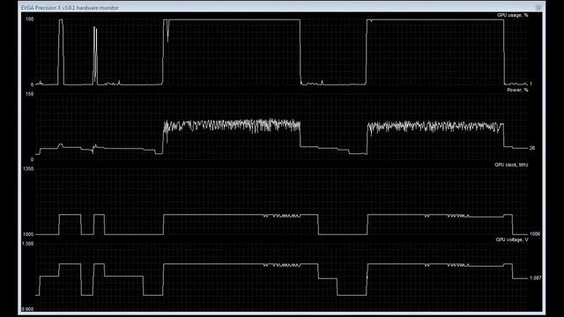Click the 1005 minimum on GPU clock axis
The width and height of the screenshot is (564, 317).
tap(28, 234)
